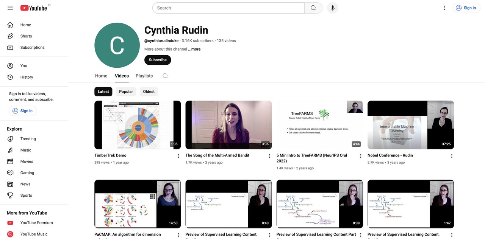Toggle the hamburger menu to collapse the sidebar
Screen dimensions: 485x239
(x=10, y=8)
